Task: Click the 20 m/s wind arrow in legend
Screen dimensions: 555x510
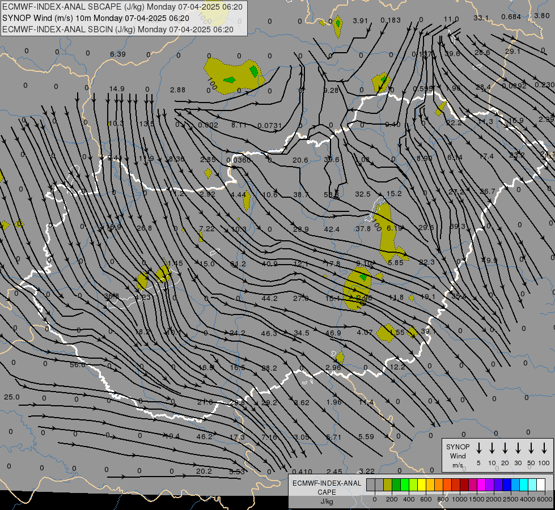Action: 505,448
